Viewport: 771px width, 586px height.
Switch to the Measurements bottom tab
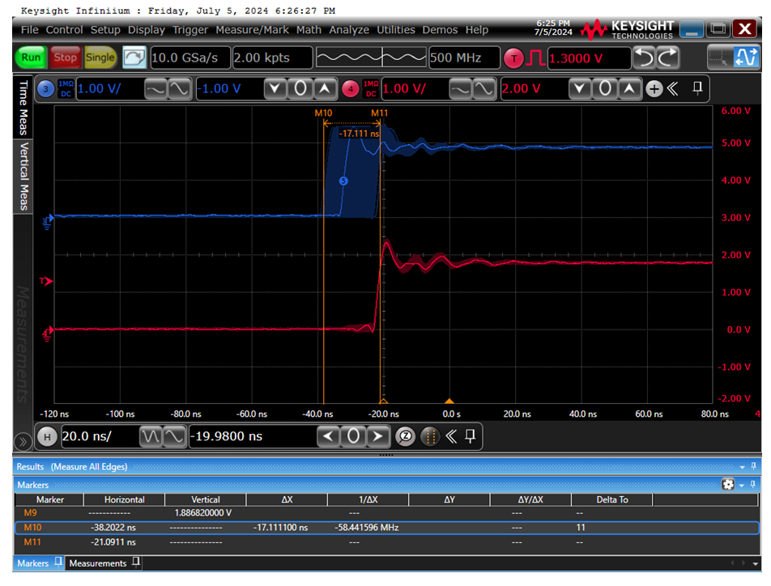coord(104,563)
